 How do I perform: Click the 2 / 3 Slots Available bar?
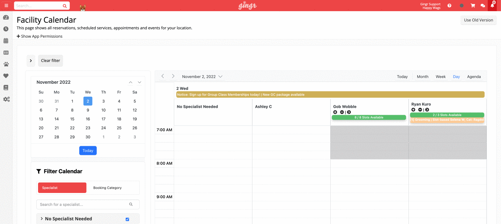point(447,115)
